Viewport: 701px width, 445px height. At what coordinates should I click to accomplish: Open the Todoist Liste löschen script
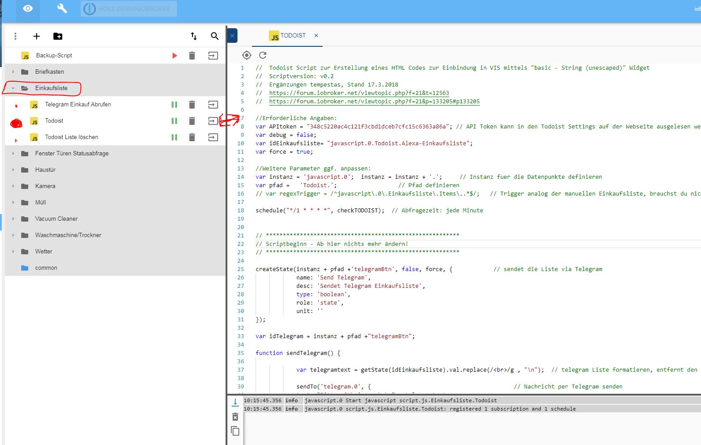click(72, 137)
